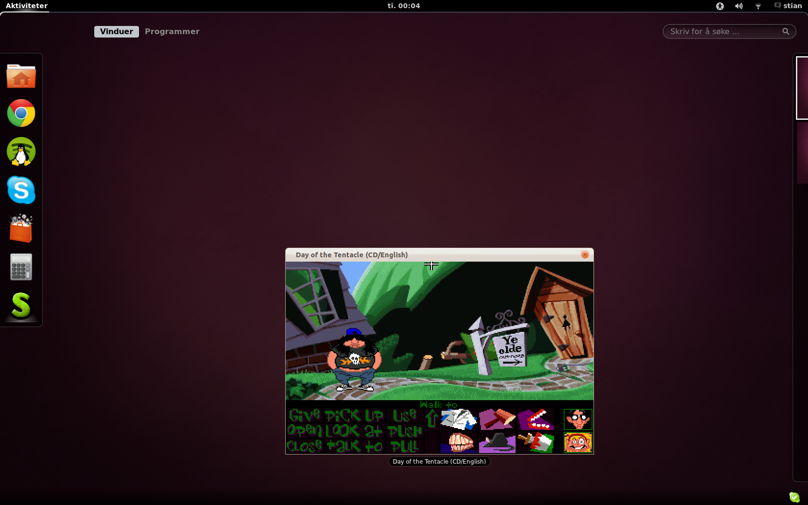Image resolution: width=808 pixels, height=505 pixels.
Task: Select the Pull verb
Action: click(404, 446)
